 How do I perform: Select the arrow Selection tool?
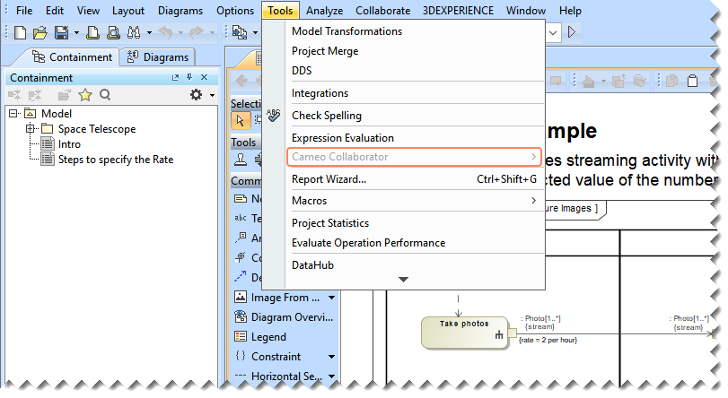pyautogui.click(x=241, y=121)
